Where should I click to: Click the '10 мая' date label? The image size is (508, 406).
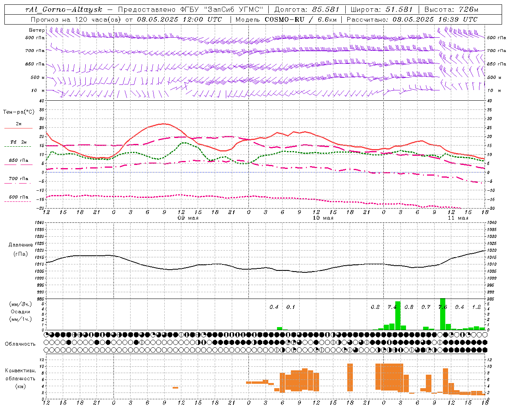pyautogui.click(x=323, y=218)
